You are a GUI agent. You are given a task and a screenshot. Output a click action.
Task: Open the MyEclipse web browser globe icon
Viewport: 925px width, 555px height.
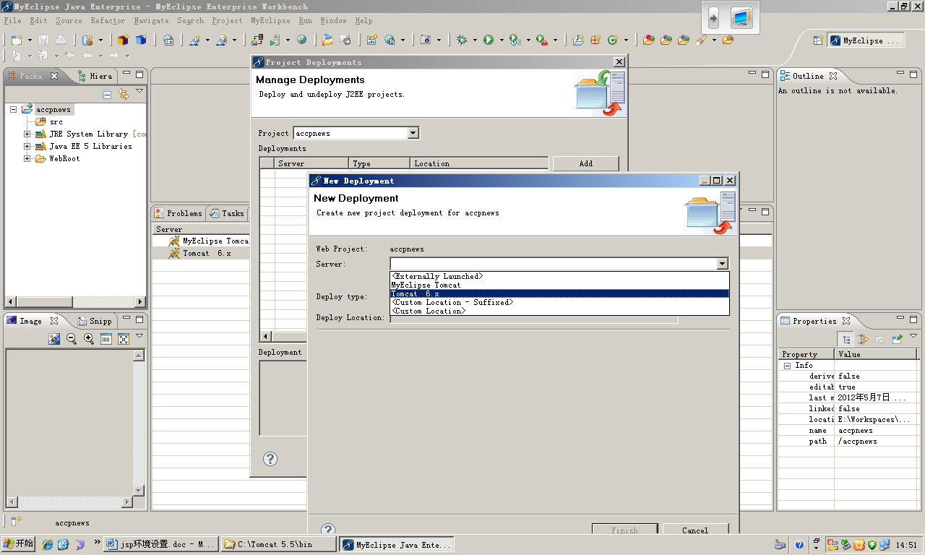click(301, 40)
